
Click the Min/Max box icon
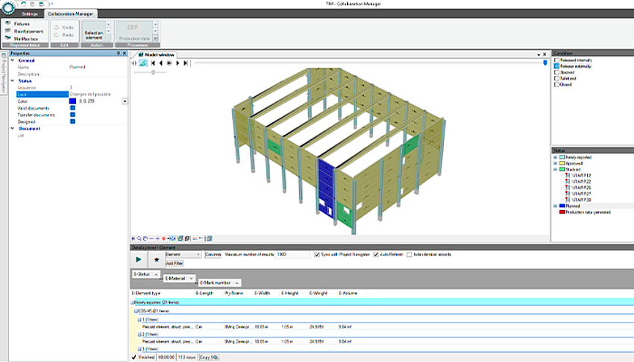7,39
